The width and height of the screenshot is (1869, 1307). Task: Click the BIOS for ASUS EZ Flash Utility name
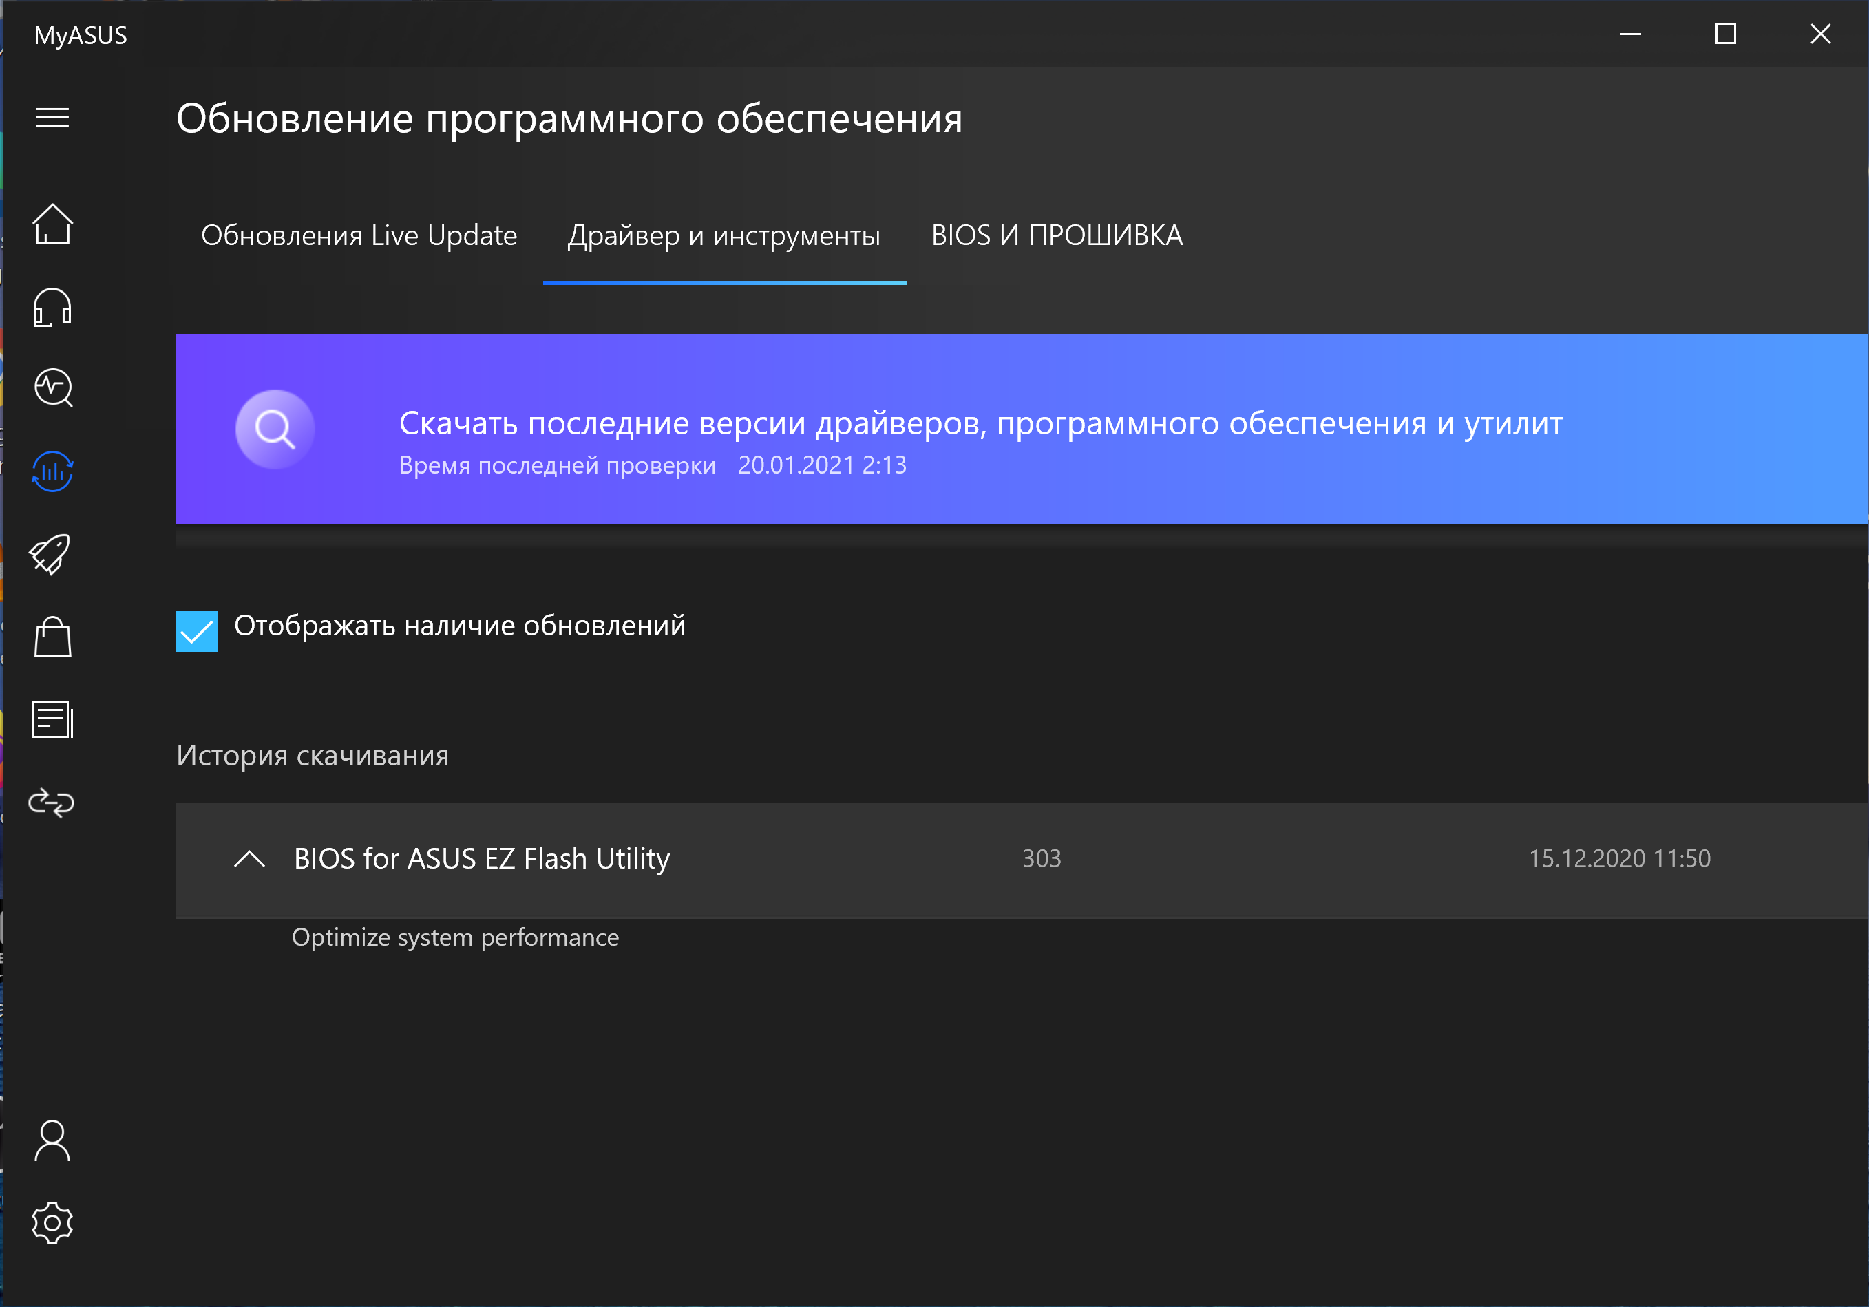[482, 858]
